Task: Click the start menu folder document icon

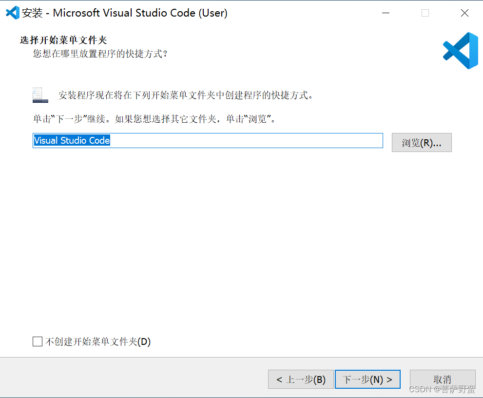Action: coord(40,95)
